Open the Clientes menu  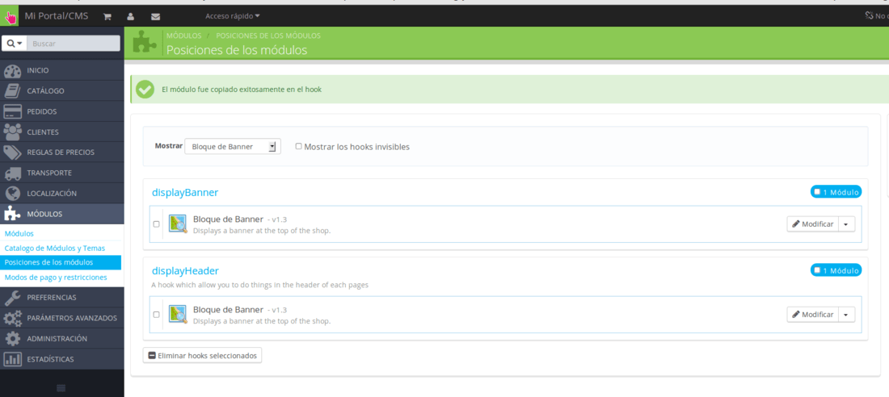pyautogui.click(x=61, y=132)
